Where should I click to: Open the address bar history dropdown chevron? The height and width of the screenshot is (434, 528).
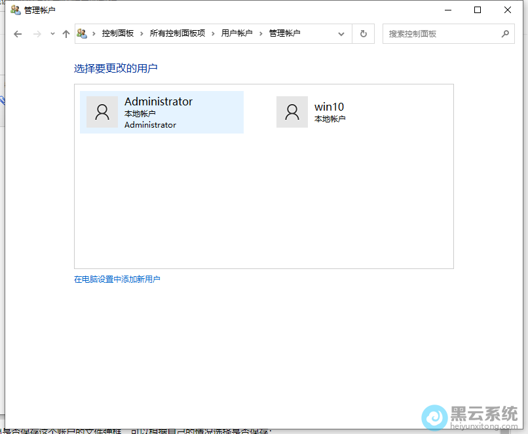click(x=341, y=33)
